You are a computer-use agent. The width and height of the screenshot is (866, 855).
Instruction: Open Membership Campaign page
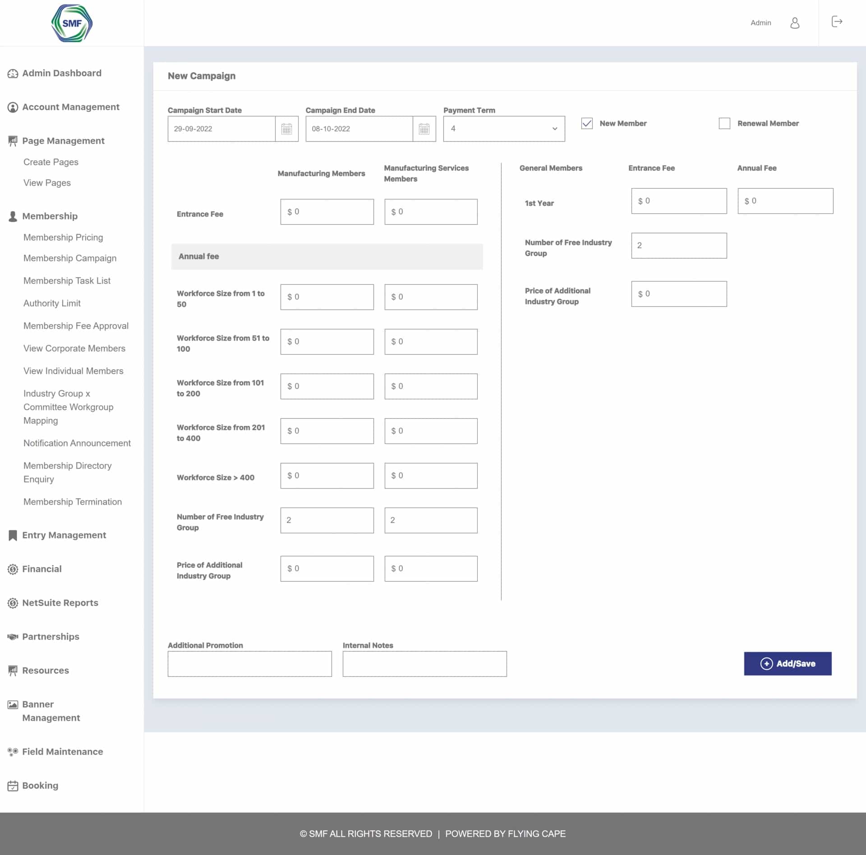pyautogui.click(x=70, y=258)
